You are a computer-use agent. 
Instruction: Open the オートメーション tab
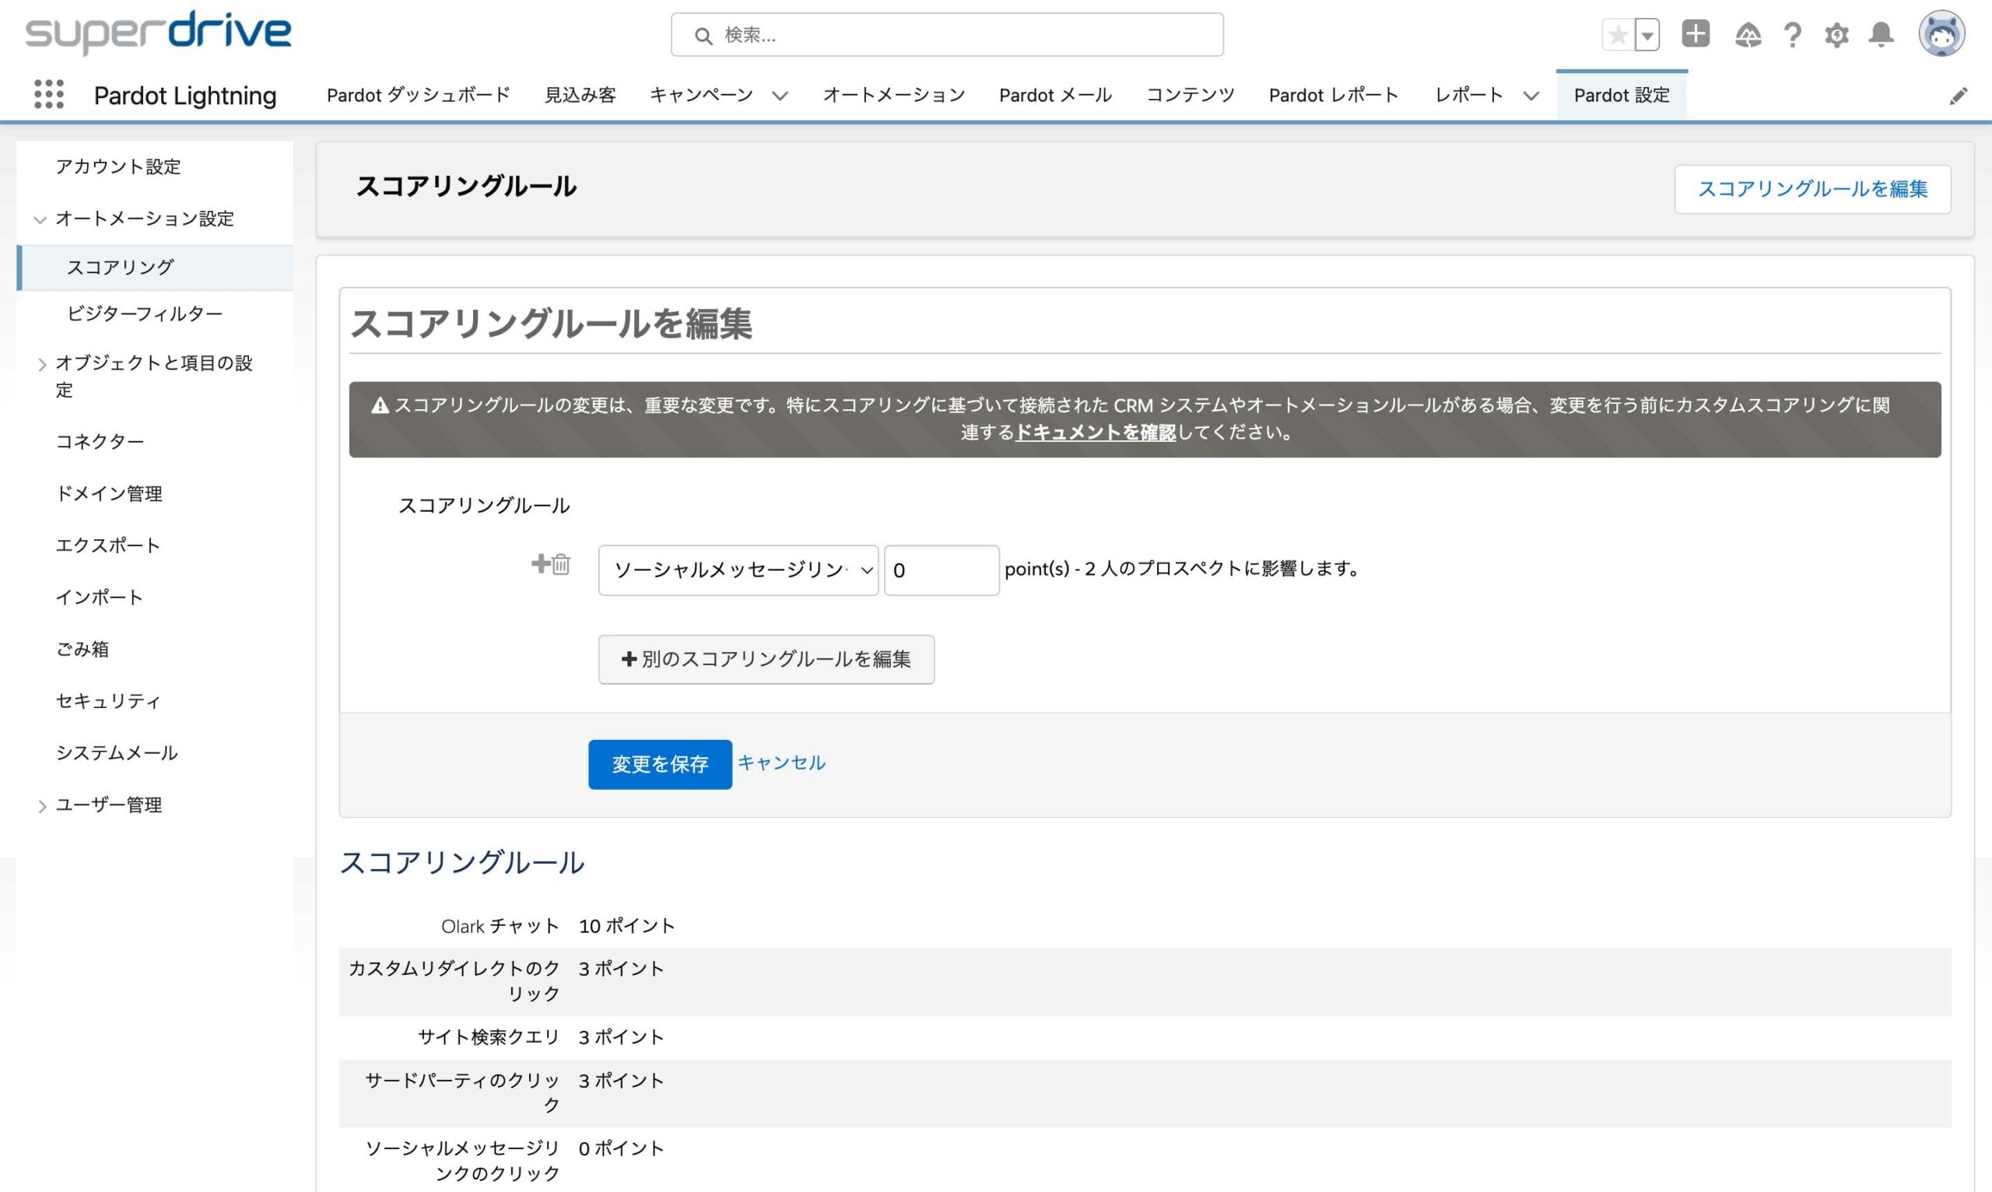894,95
